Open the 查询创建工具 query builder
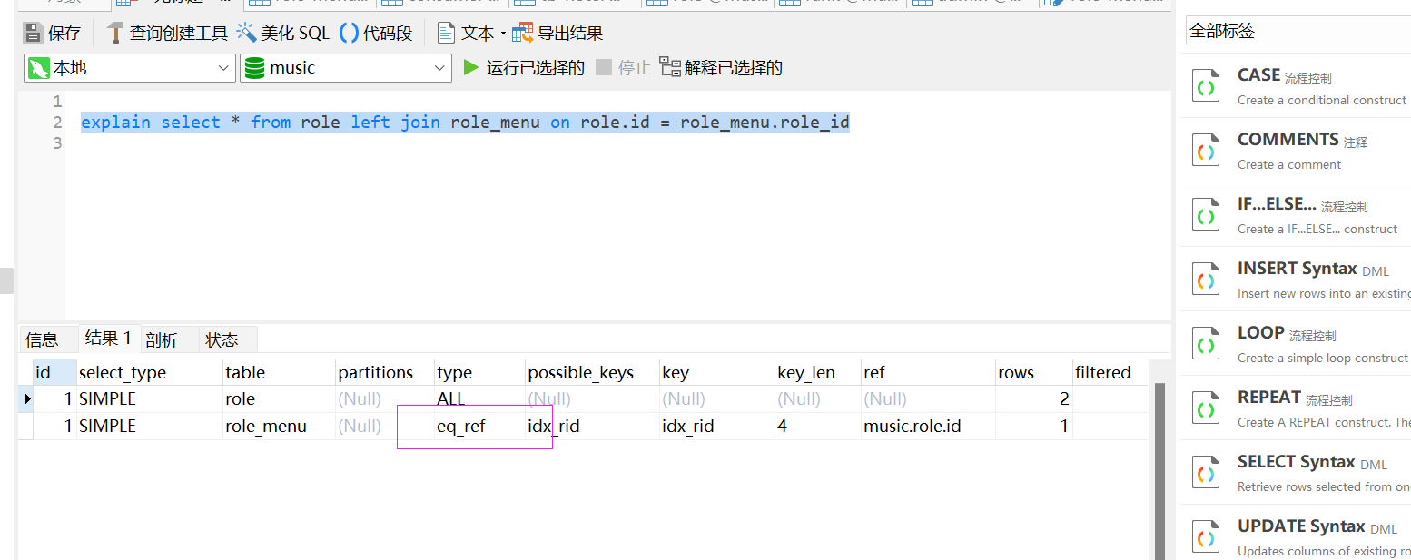 pyautogui.click(x=167, y=34)
